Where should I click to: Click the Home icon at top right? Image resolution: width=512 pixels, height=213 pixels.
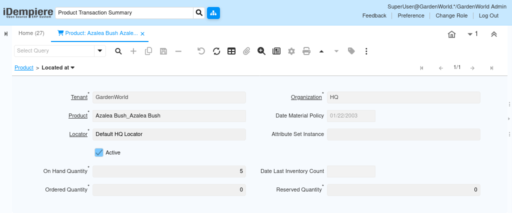pyautogui.click(x=451, y=34)
